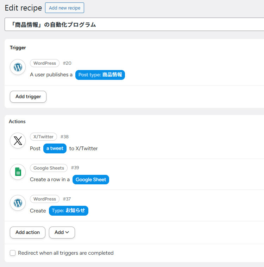This screenshot has width=264, height=267.
Task: Click the 'A user publishes a' trigger text
Action: tap(51, 75)
